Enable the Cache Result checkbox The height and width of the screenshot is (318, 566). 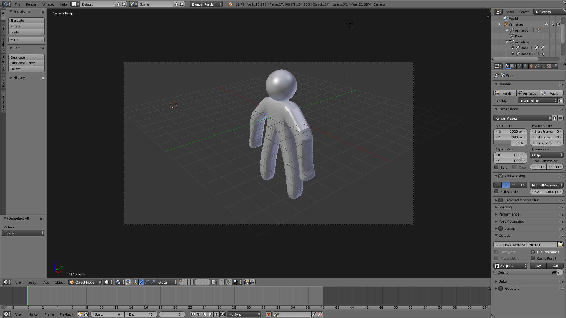pyautogui.click(x=533, y=258)
